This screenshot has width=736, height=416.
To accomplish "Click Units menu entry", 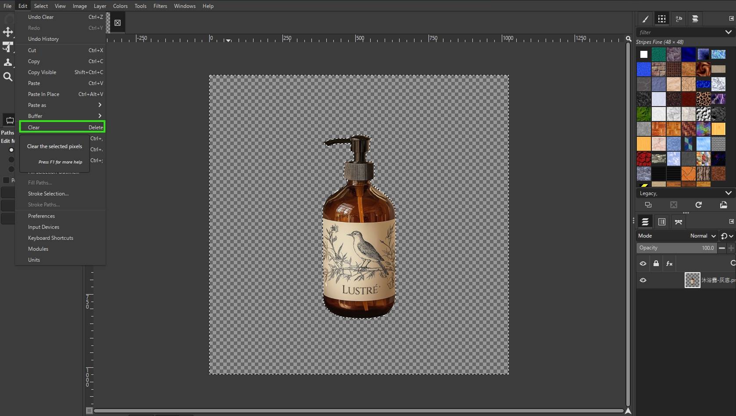I will [61, 260].
